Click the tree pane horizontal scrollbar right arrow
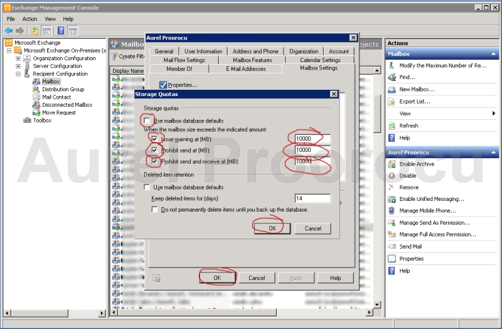The height and width of the screenshot is (329, 502). pos(102,313)
